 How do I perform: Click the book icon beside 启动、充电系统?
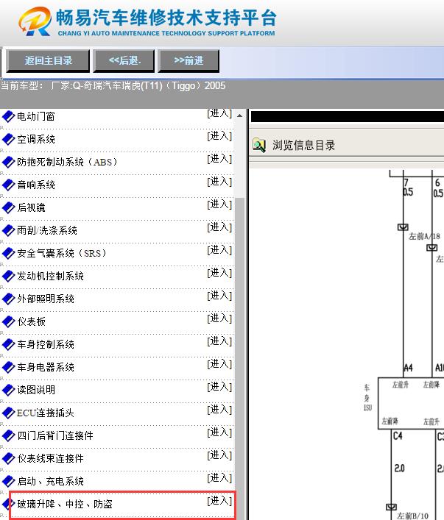[8, 481]
